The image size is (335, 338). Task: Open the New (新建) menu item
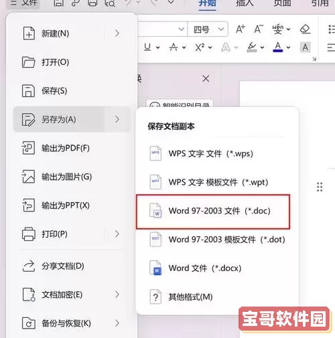pos(72,33)
